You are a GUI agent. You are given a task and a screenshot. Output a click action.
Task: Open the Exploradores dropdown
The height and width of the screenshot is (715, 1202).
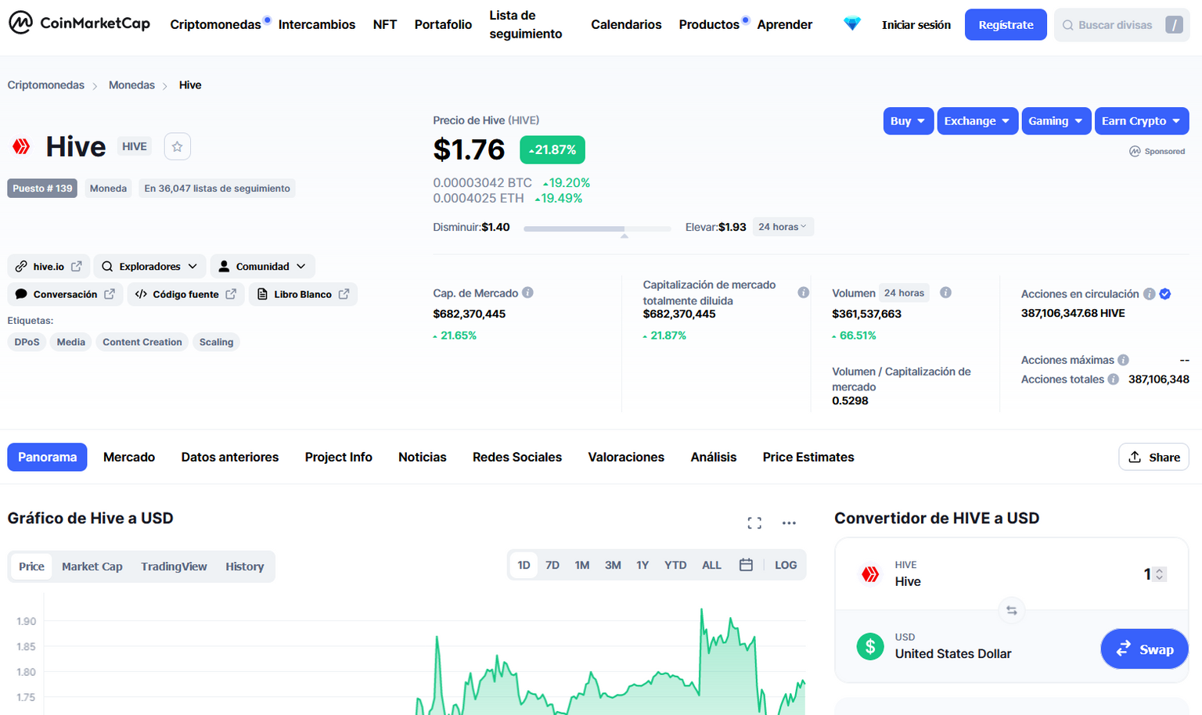149,267
